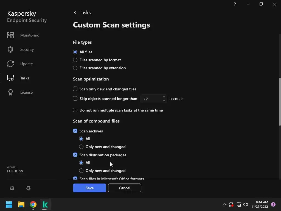Open File Explorer from taskbar
The height and width of the screenshot is (211, 281).
(x=21, y=204)
